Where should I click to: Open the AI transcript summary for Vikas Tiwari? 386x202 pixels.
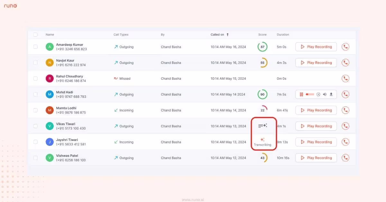[x=263, y=125]
